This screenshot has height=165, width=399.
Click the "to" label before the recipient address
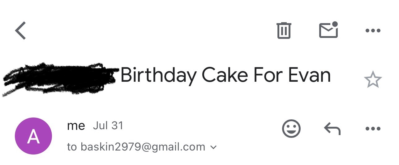(72, 147)
